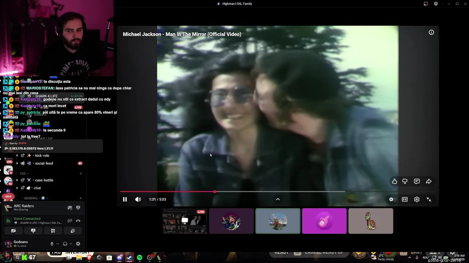Toggle closed captions CC button
The height and width of the screenshot is (263, 469).
[x=405, y=199]
